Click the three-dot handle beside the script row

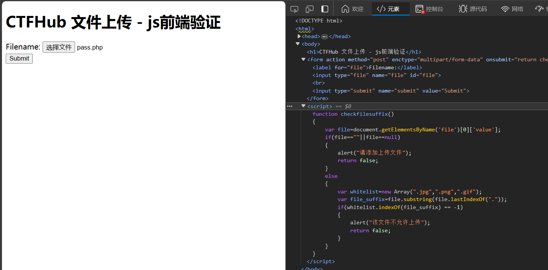click(290, 106)
